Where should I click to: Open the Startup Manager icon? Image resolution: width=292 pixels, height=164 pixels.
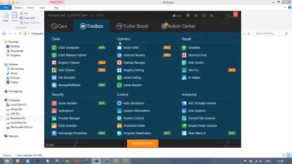point(120,63)
